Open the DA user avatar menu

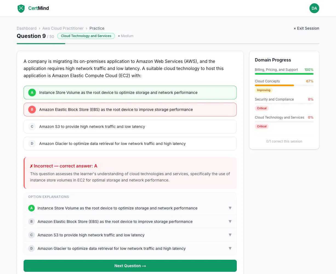tap(314, 8)
